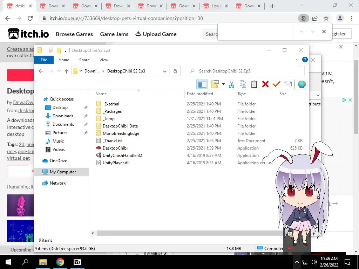Image resolution: width=359 pixels, height=269 pixels.
Task: Click the horizontal scrollbar left arrow
Action: click(93, 233)
